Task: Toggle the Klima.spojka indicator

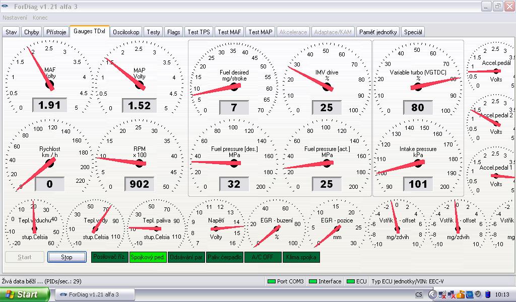Action: (x=301, y=257)
